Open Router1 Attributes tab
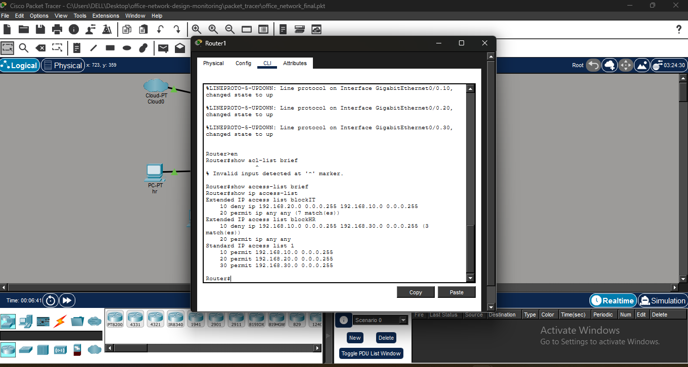 295,63
